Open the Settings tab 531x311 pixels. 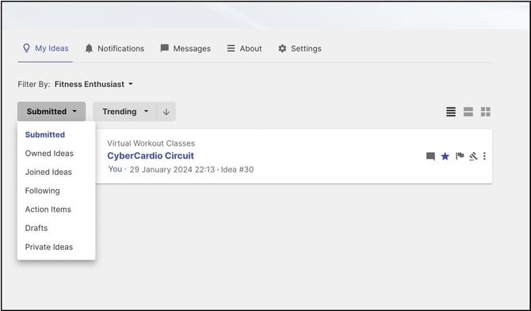pos(300,48)
